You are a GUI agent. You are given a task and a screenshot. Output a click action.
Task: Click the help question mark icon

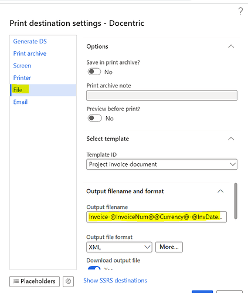click(x=240, y=11)
